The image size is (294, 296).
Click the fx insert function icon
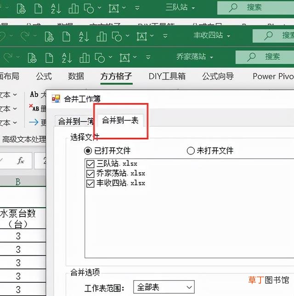tap(21, 161)
